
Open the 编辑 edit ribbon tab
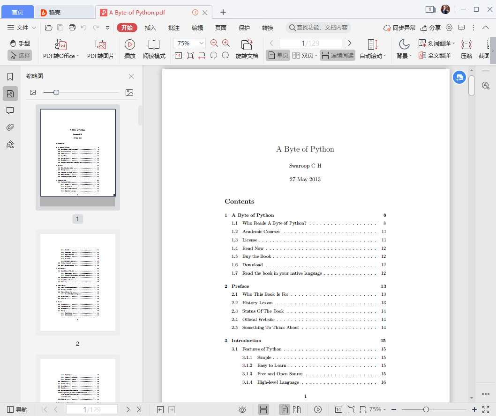coord(197,28)
